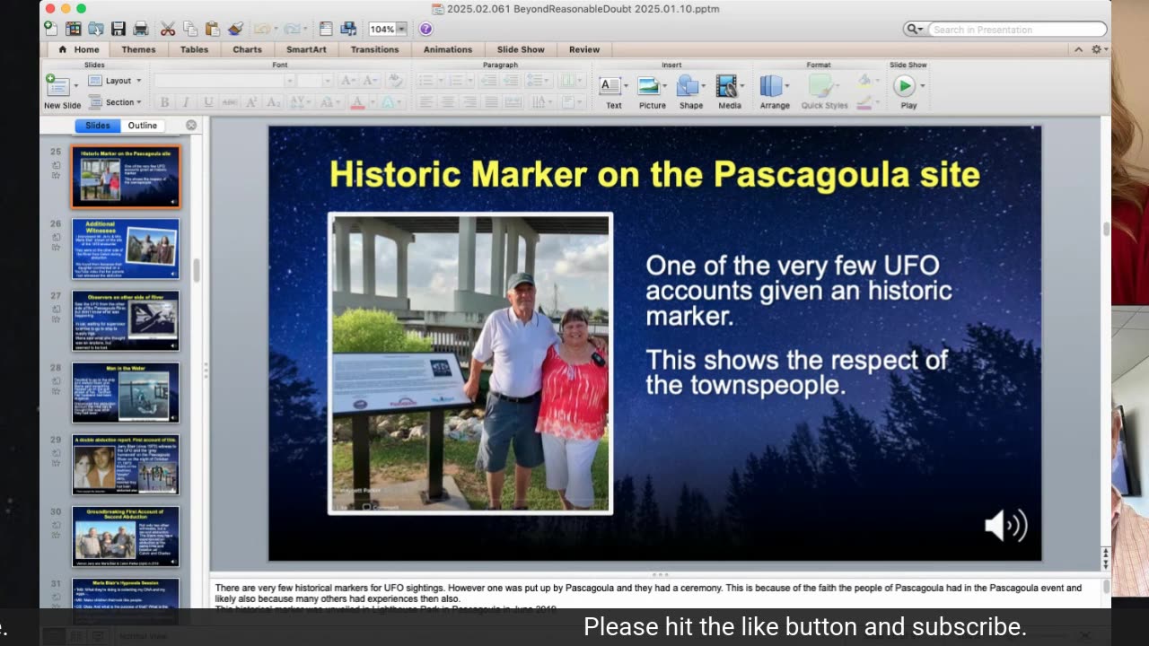Align text right in Paragraph group

pyautogui.click(x=469, y=102)
